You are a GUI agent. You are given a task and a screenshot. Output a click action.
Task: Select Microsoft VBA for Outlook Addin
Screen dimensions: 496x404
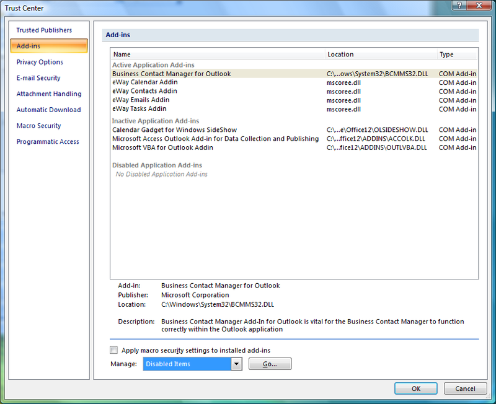coord(294,147)
